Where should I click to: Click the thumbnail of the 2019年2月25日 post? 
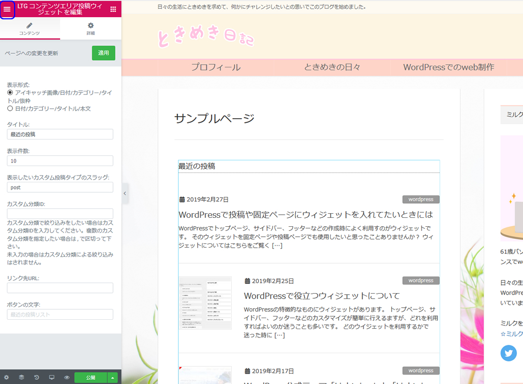point(205,303)
